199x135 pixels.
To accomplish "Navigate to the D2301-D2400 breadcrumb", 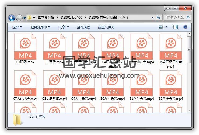I will pyautogui.click(x=71, y=18).
